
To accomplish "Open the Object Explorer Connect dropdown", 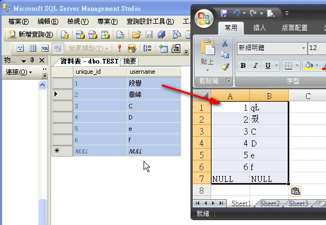I will point(19,72).
